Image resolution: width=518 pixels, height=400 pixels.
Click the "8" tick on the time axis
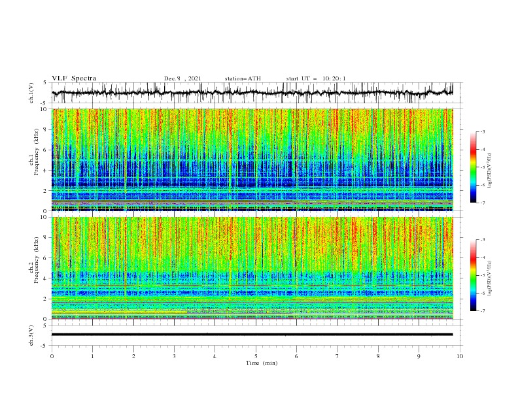pos(378,356)
